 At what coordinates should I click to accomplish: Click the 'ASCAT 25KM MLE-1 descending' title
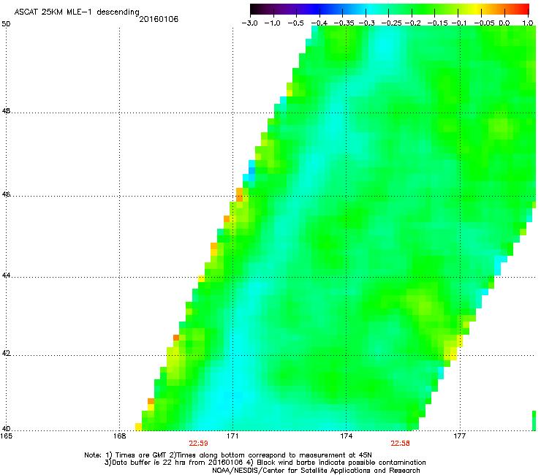tap(77, 12)
